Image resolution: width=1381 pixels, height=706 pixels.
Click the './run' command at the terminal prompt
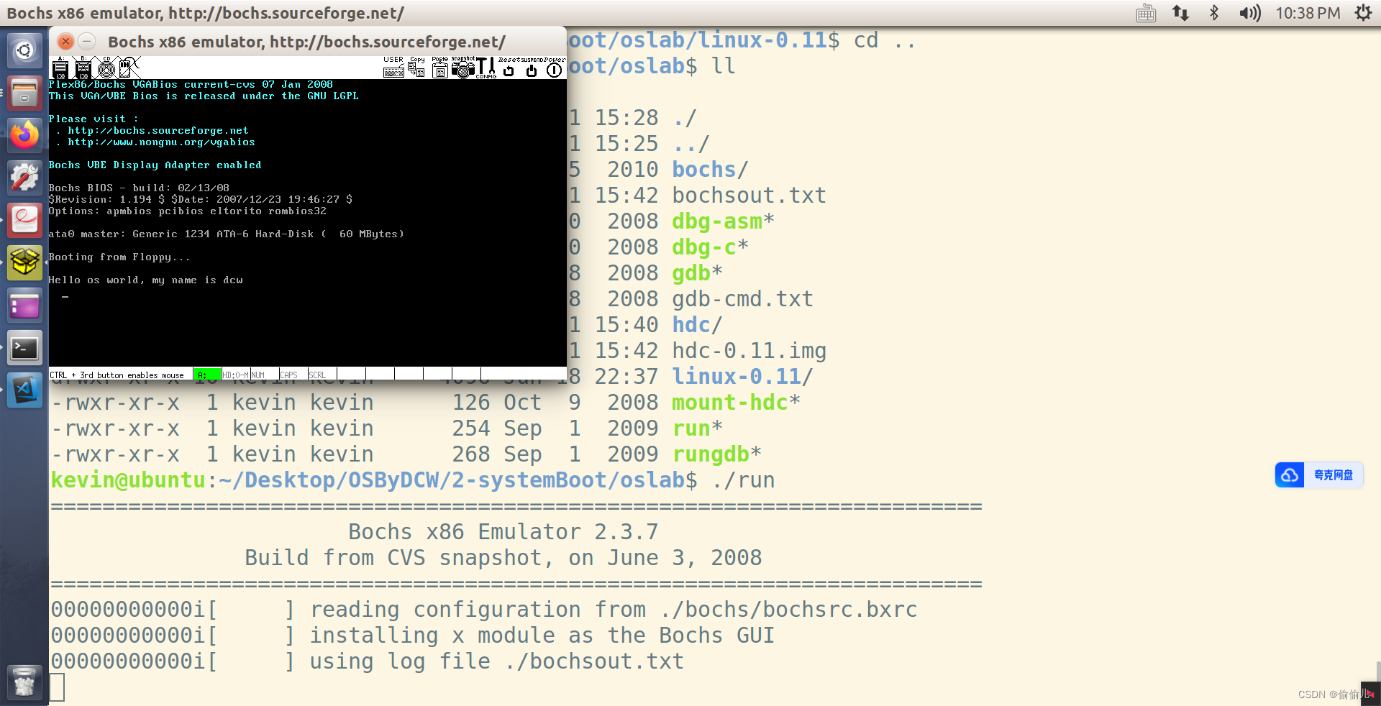click(742, 480)
